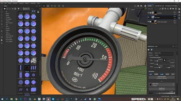Open the Help menu

coord(38,3)
